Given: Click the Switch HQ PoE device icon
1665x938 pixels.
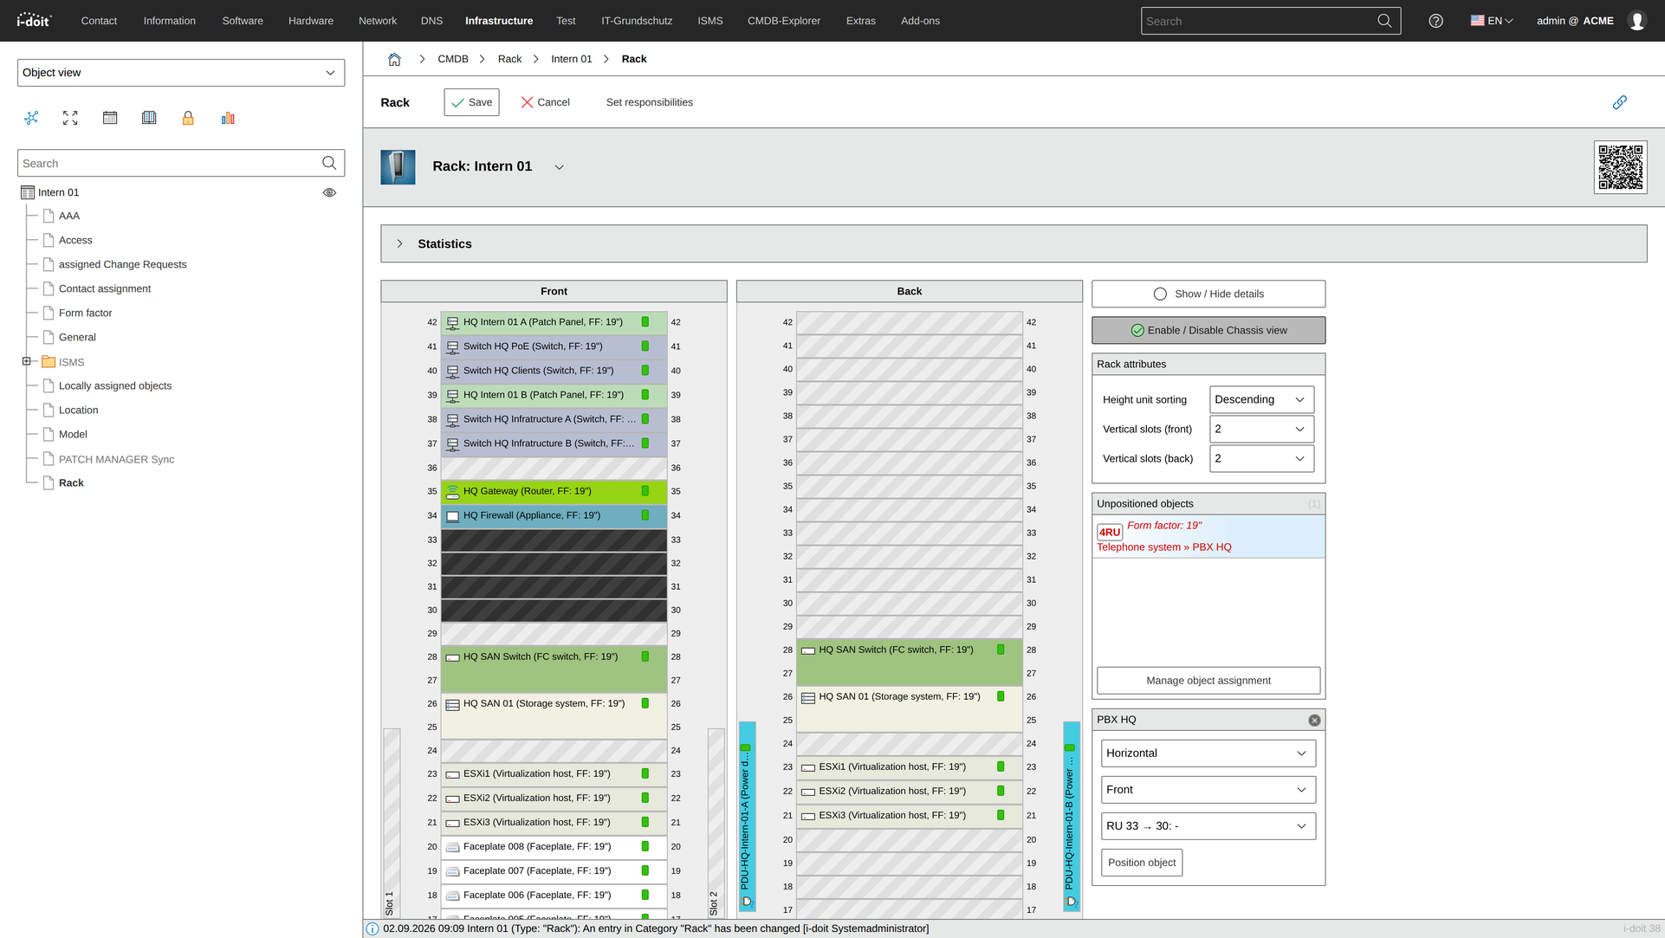Looking at the screenshot, I should click(x=452, y=347).
